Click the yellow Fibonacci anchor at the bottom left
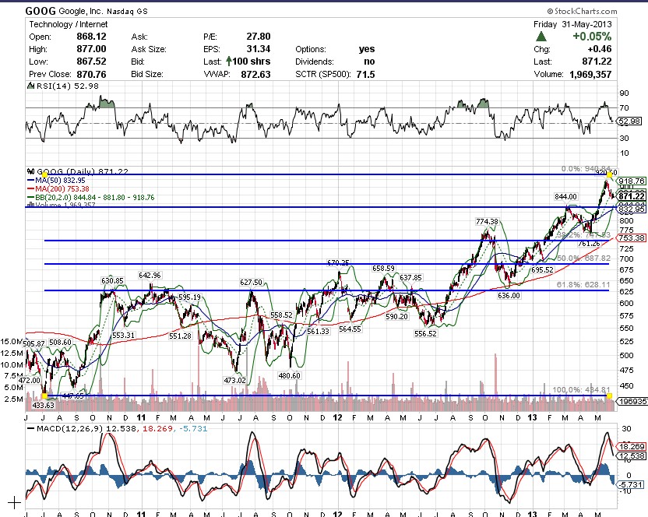 [45, 396]
